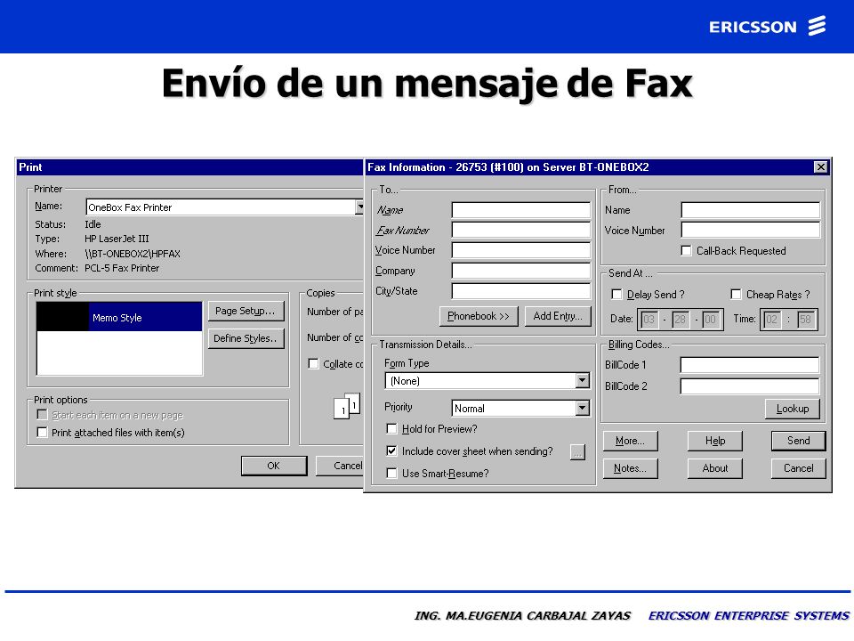Click OK in the Print dialog
The width and height of the screenshot is (854, 641).
pos(274,466)
